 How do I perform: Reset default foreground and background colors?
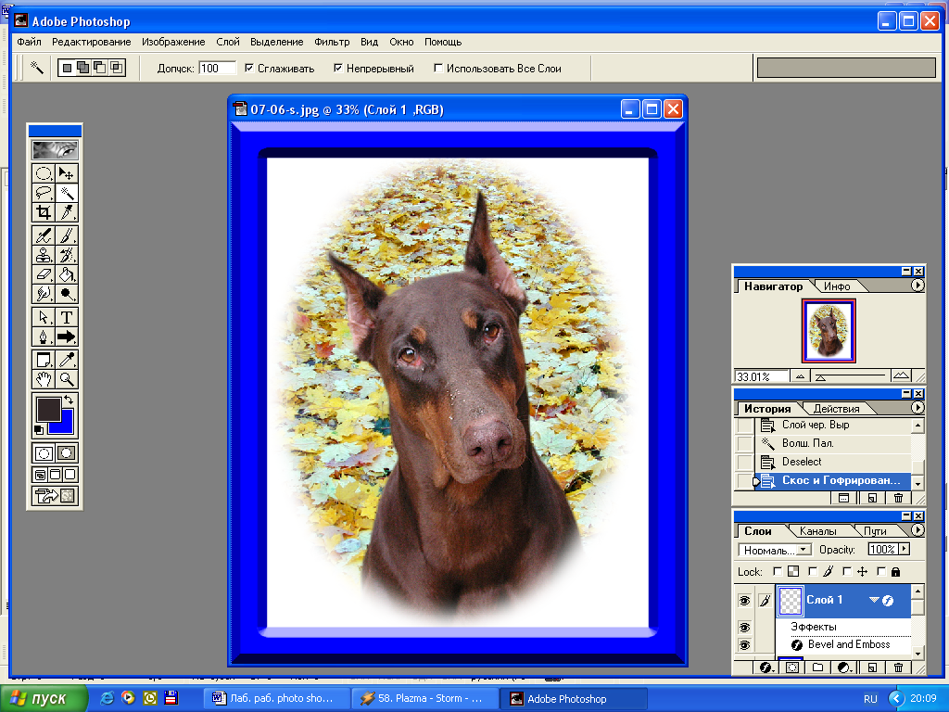(x=39, y=430)
